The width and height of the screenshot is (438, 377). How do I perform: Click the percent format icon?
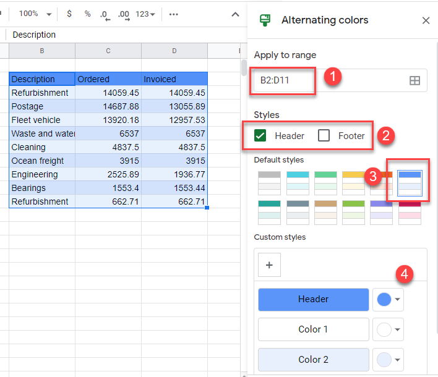pyautogui.click(x=87, y=14)
